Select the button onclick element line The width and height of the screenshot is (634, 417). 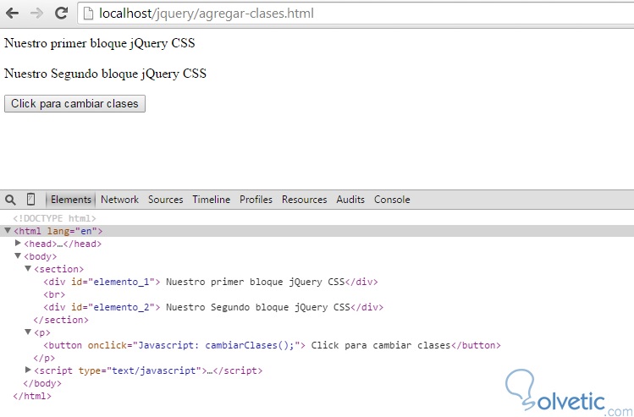[271, 345]
